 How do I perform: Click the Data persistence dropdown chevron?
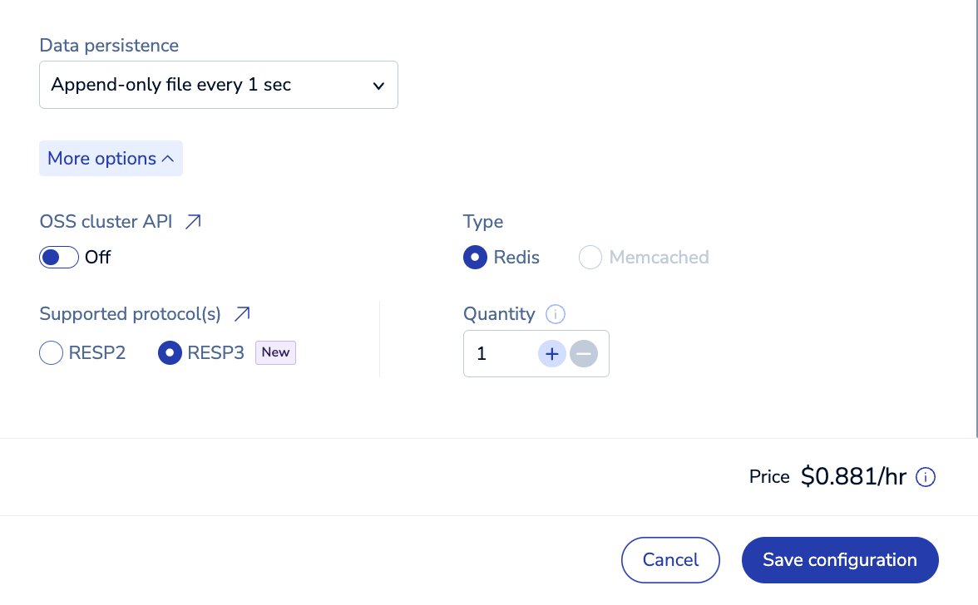[x=378, y=86]
